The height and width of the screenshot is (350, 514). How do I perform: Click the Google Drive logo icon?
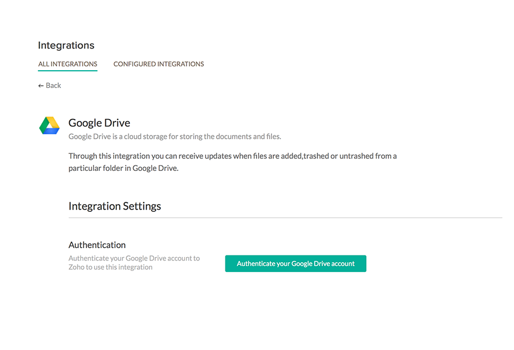(49, 126)
